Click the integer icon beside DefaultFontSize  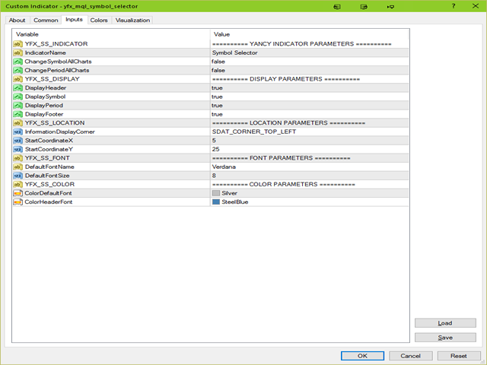pyautogui.click(x=18, y=176)
